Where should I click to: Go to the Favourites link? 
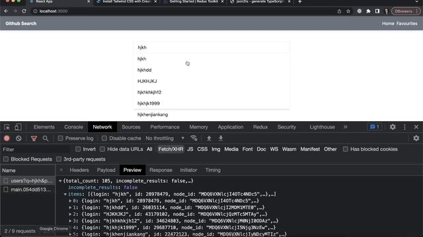coord(407,24)
